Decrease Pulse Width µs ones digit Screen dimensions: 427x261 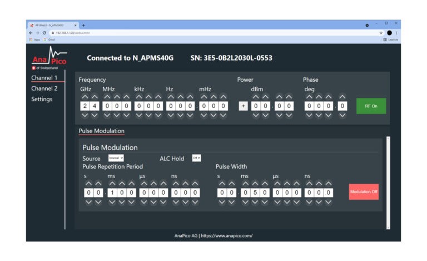[296, 202]
